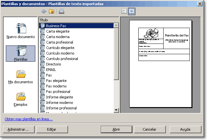Viewport: 207px width, 140px height.
Task: Click the Editar button
Action: [x=52, y=129]
